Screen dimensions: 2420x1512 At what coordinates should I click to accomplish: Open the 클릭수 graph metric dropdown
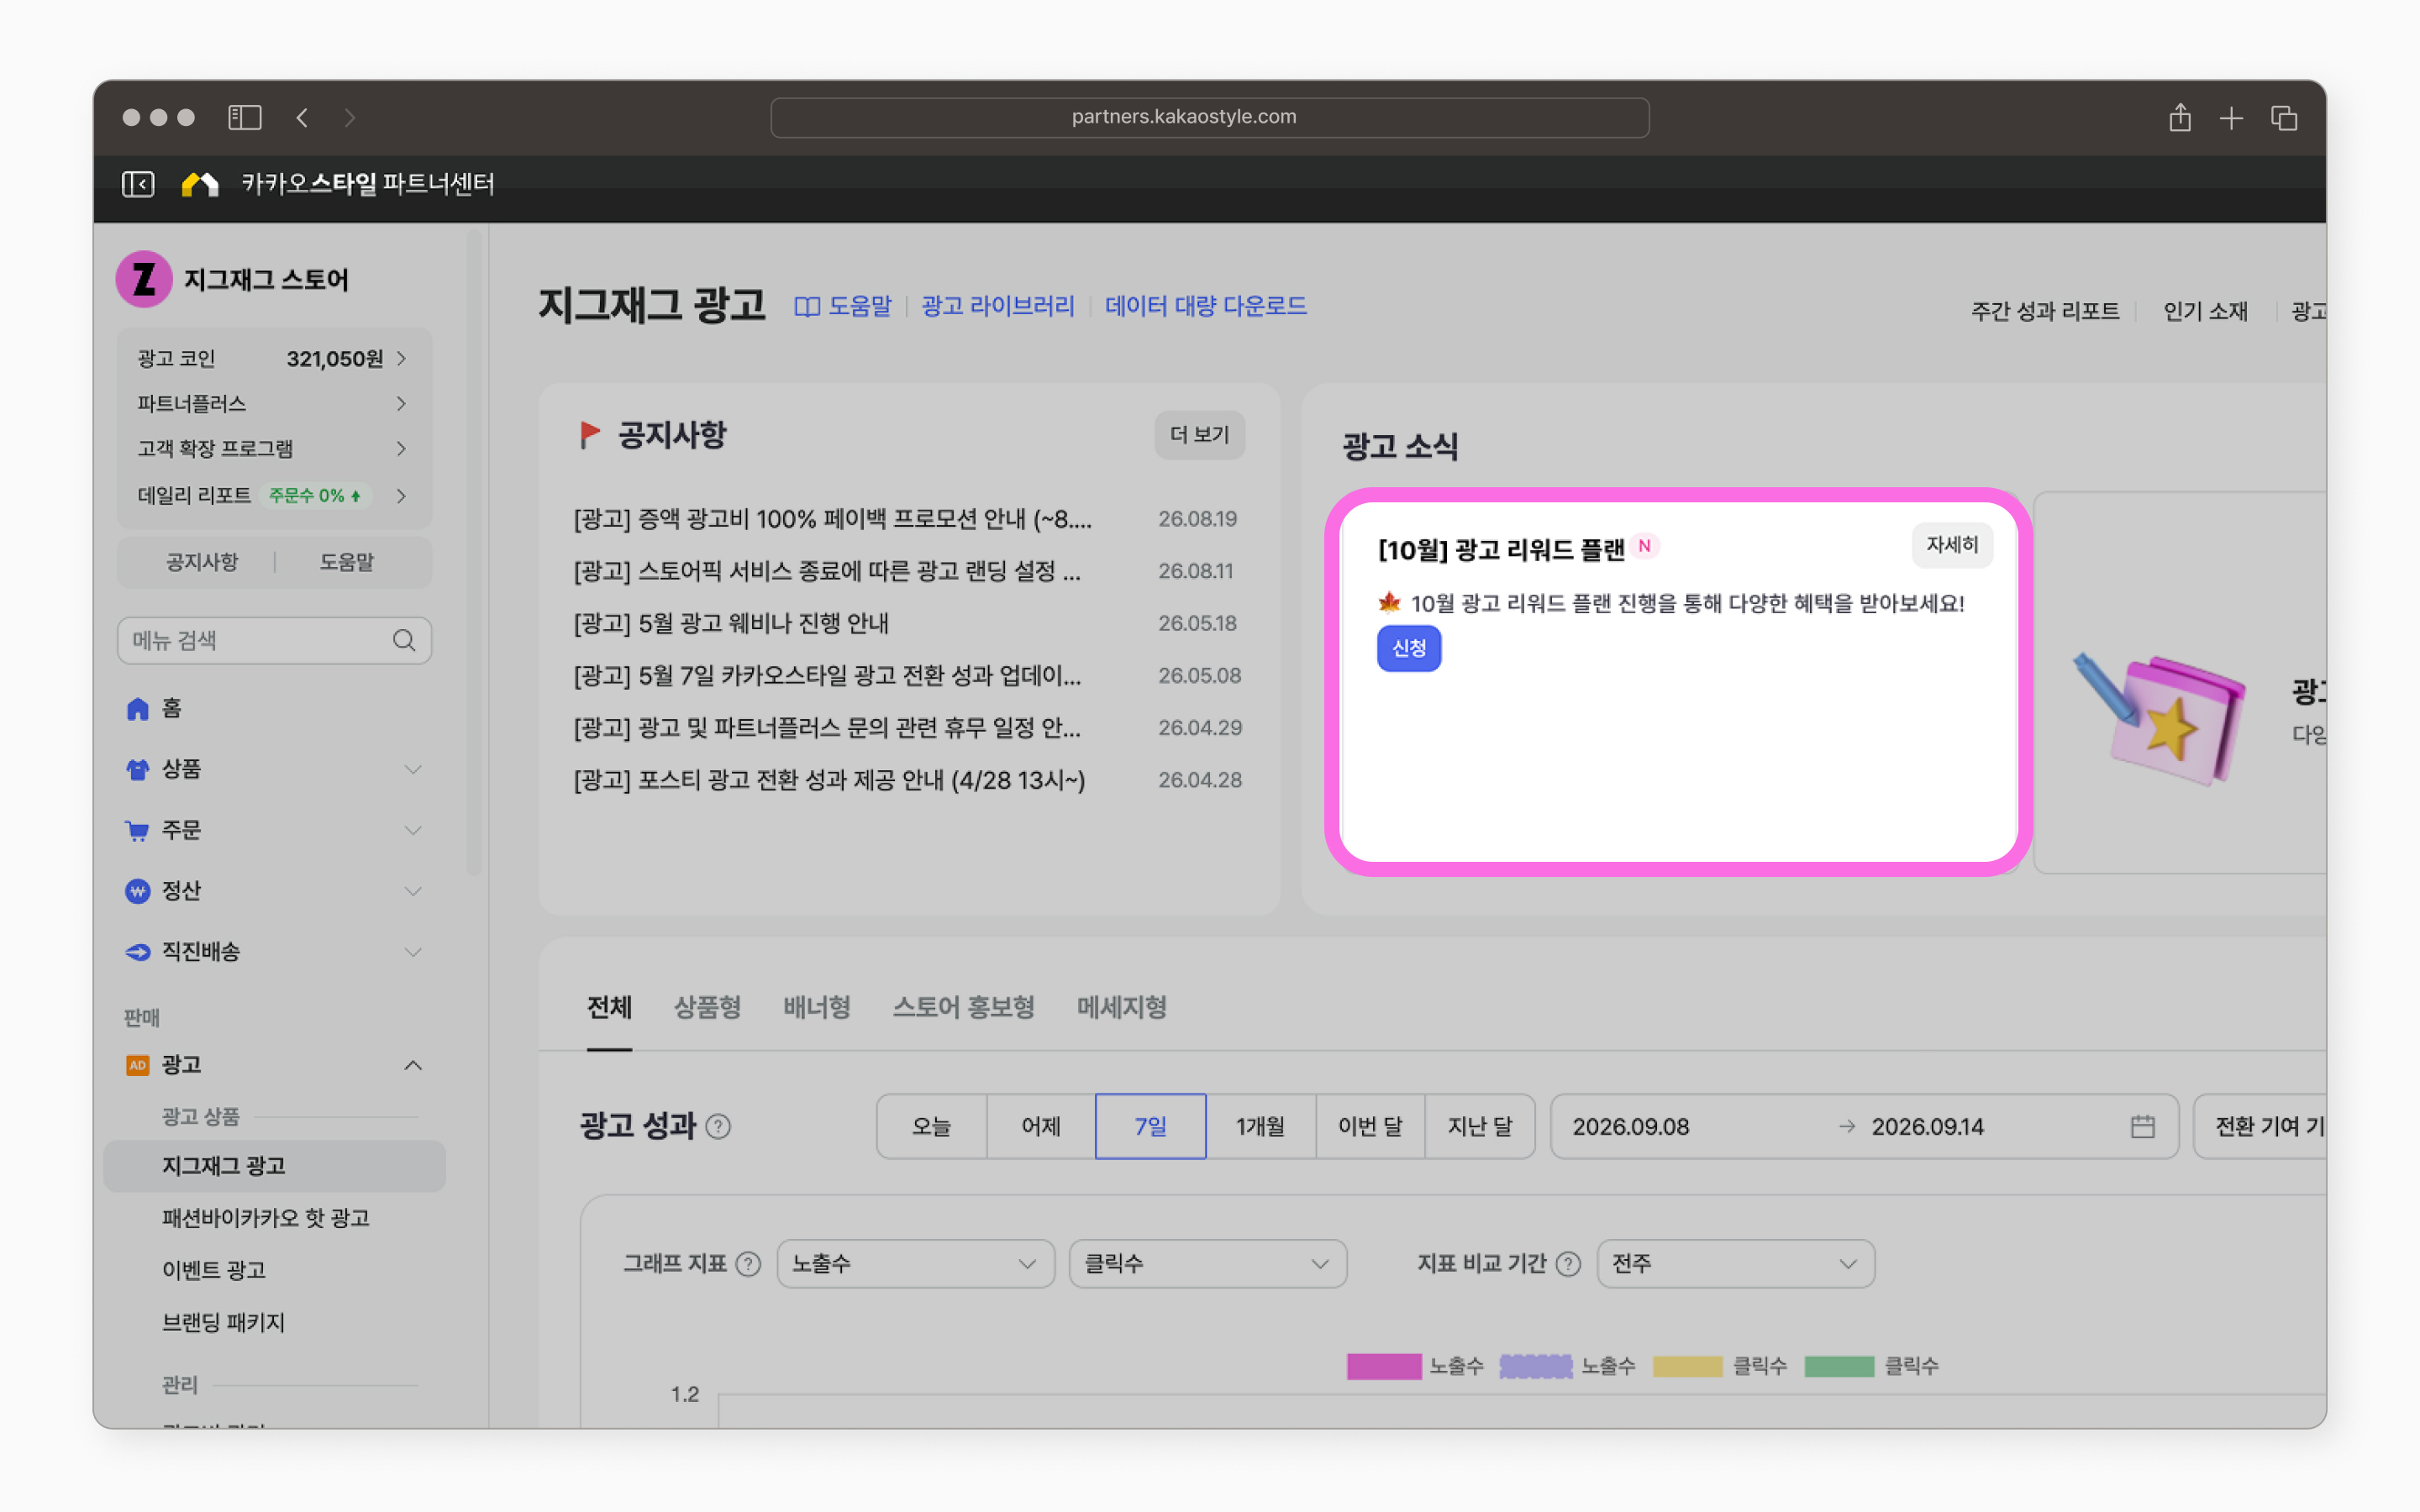(1207, 1264)
